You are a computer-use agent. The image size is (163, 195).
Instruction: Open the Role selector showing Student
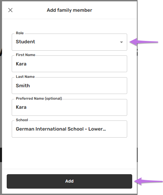69,42
